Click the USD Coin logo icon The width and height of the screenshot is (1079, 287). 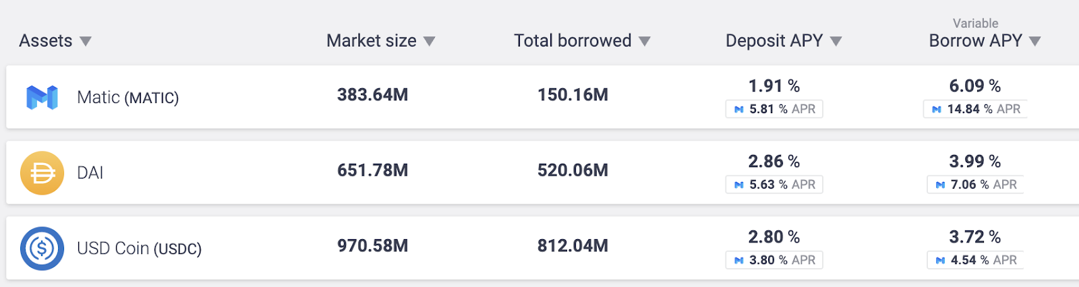coord(42,249)
